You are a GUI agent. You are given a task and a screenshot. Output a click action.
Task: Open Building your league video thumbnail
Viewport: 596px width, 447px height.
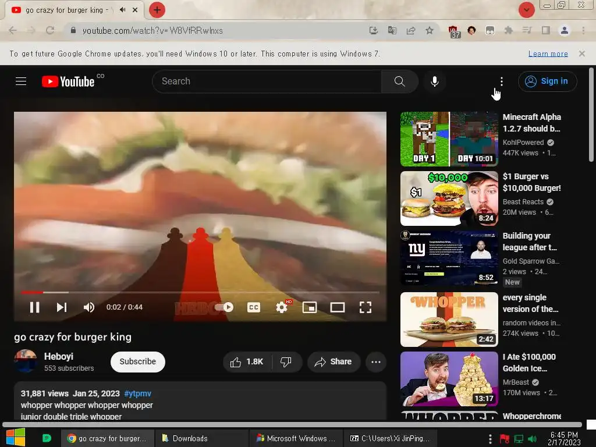tap(449, 258)
